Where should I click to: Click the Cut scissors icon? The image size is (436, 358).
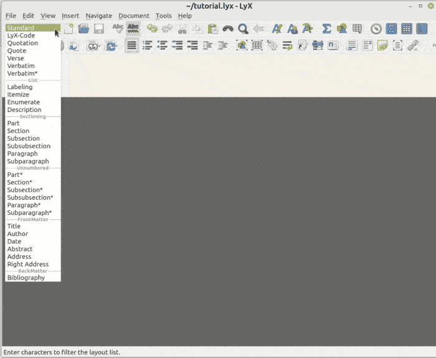(x=182, y=29)
